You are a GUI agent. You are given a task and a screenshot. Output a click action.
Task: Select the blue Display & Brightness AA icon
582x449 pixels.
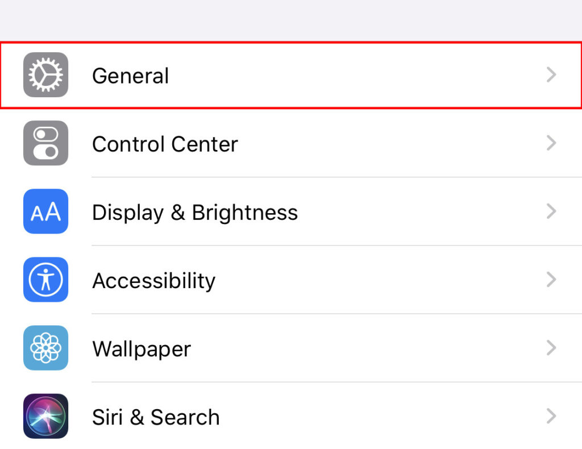coord(45,211)
